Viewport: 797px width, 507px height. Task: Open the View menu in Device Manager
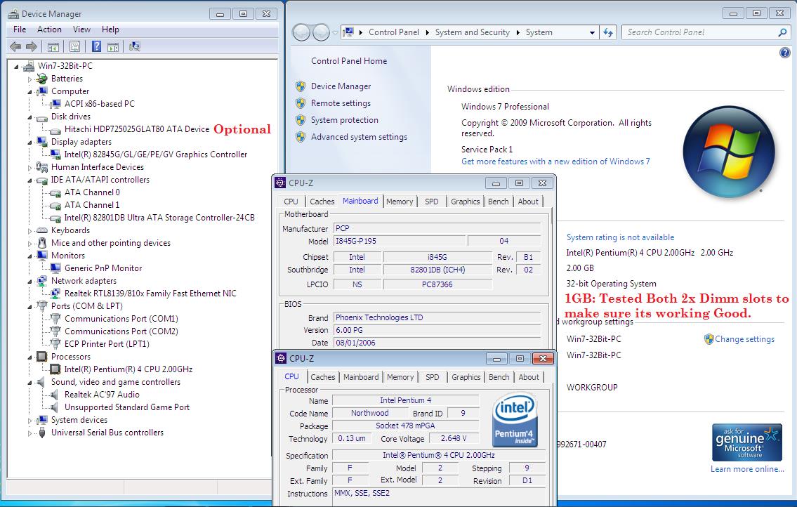point(81,29)
